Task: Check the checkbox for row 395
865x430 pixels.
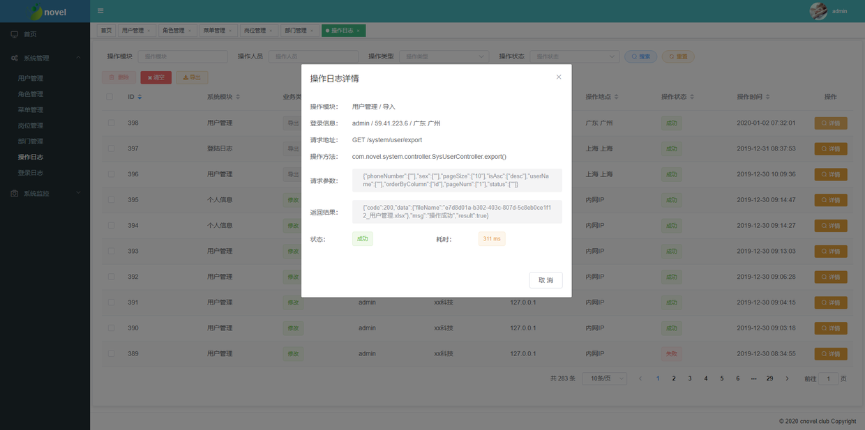Action: pos(111,200)
